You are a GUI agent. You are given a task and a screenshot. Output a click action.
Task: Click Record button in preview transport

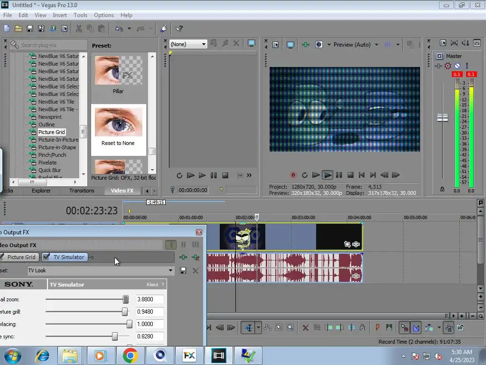[293, 175]
